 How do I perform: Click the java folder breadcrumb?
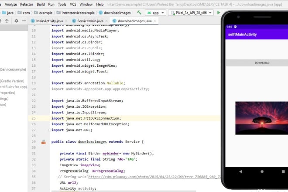[x=8, y=13]
